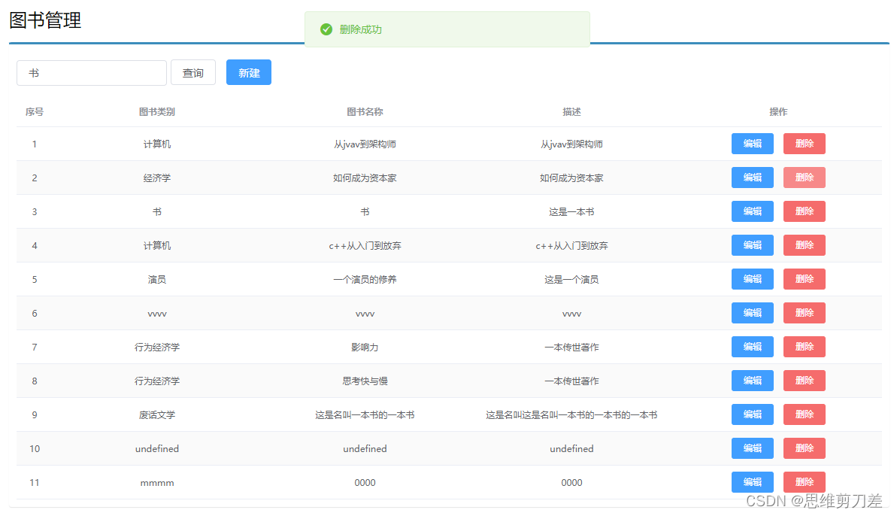The height and width of the screenshot is (516, 894).
Task: Edit the book 一个演员的修养
Action: [x=752, y=279]
